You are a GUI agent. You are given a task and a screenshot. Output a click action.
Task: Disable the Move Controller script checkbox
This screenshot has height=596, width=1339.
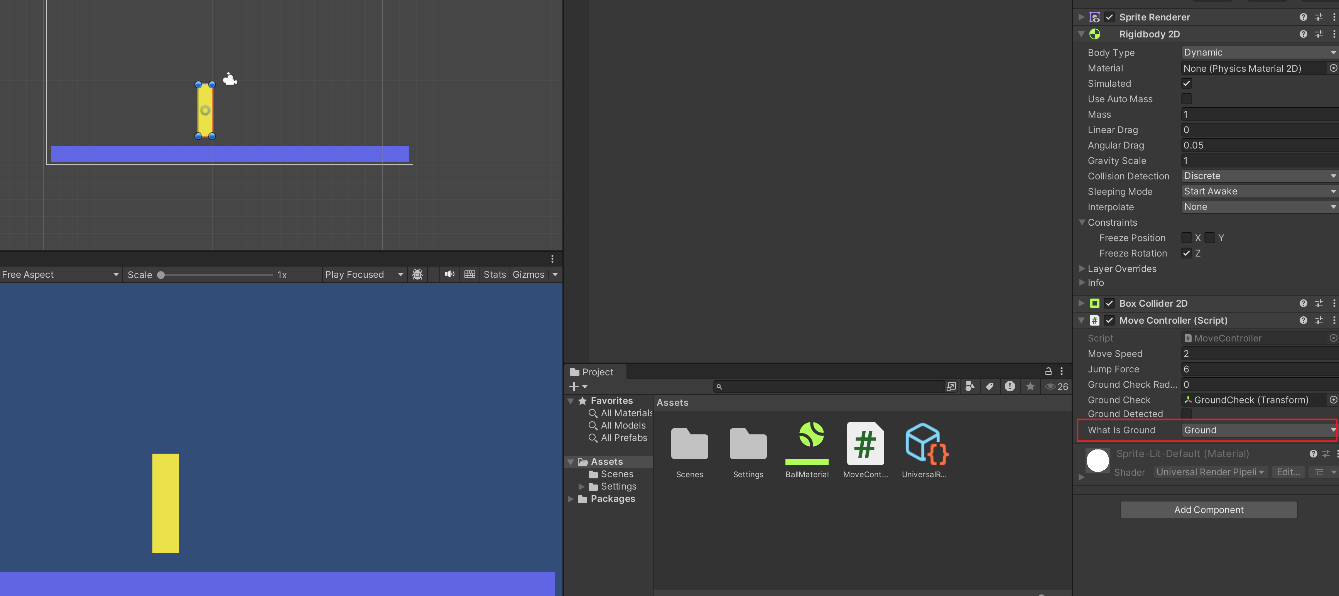(1109, 321)
